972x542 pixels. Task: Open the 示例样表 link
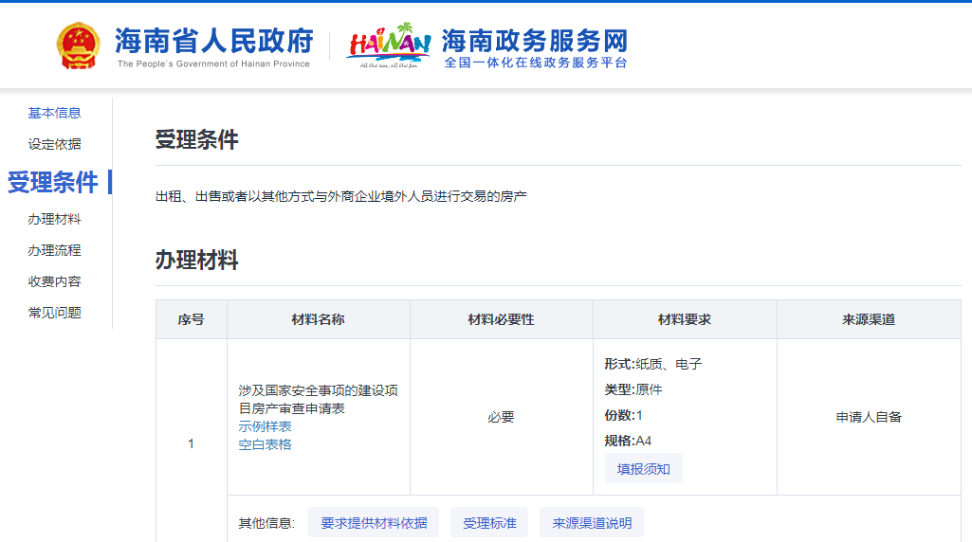pyautogui.click(x=265, y=426)
